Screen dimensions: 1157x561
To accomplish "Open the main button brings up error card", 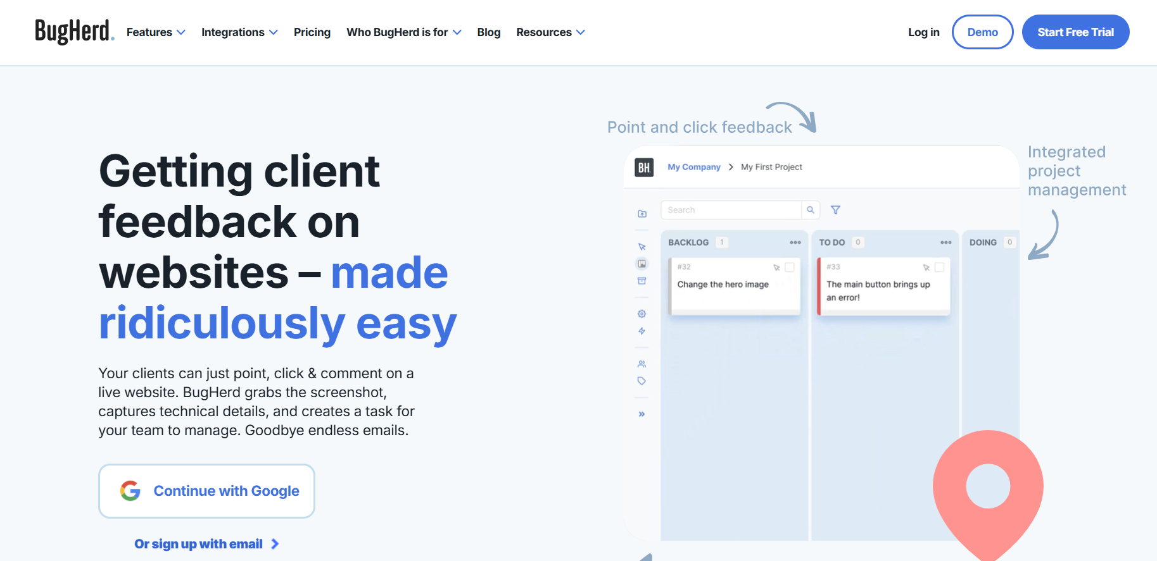I will [x=884, y=286].
